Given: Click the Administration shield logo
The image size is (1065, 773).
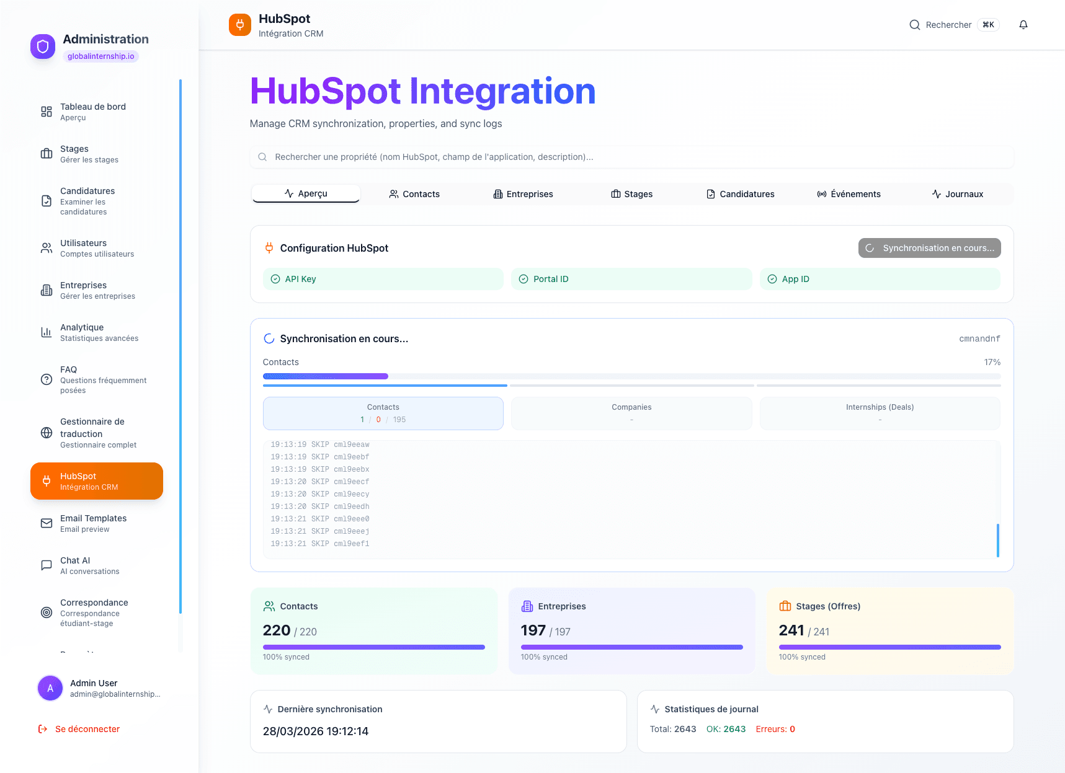Looking at the screenshot, I should coord(43,46).
